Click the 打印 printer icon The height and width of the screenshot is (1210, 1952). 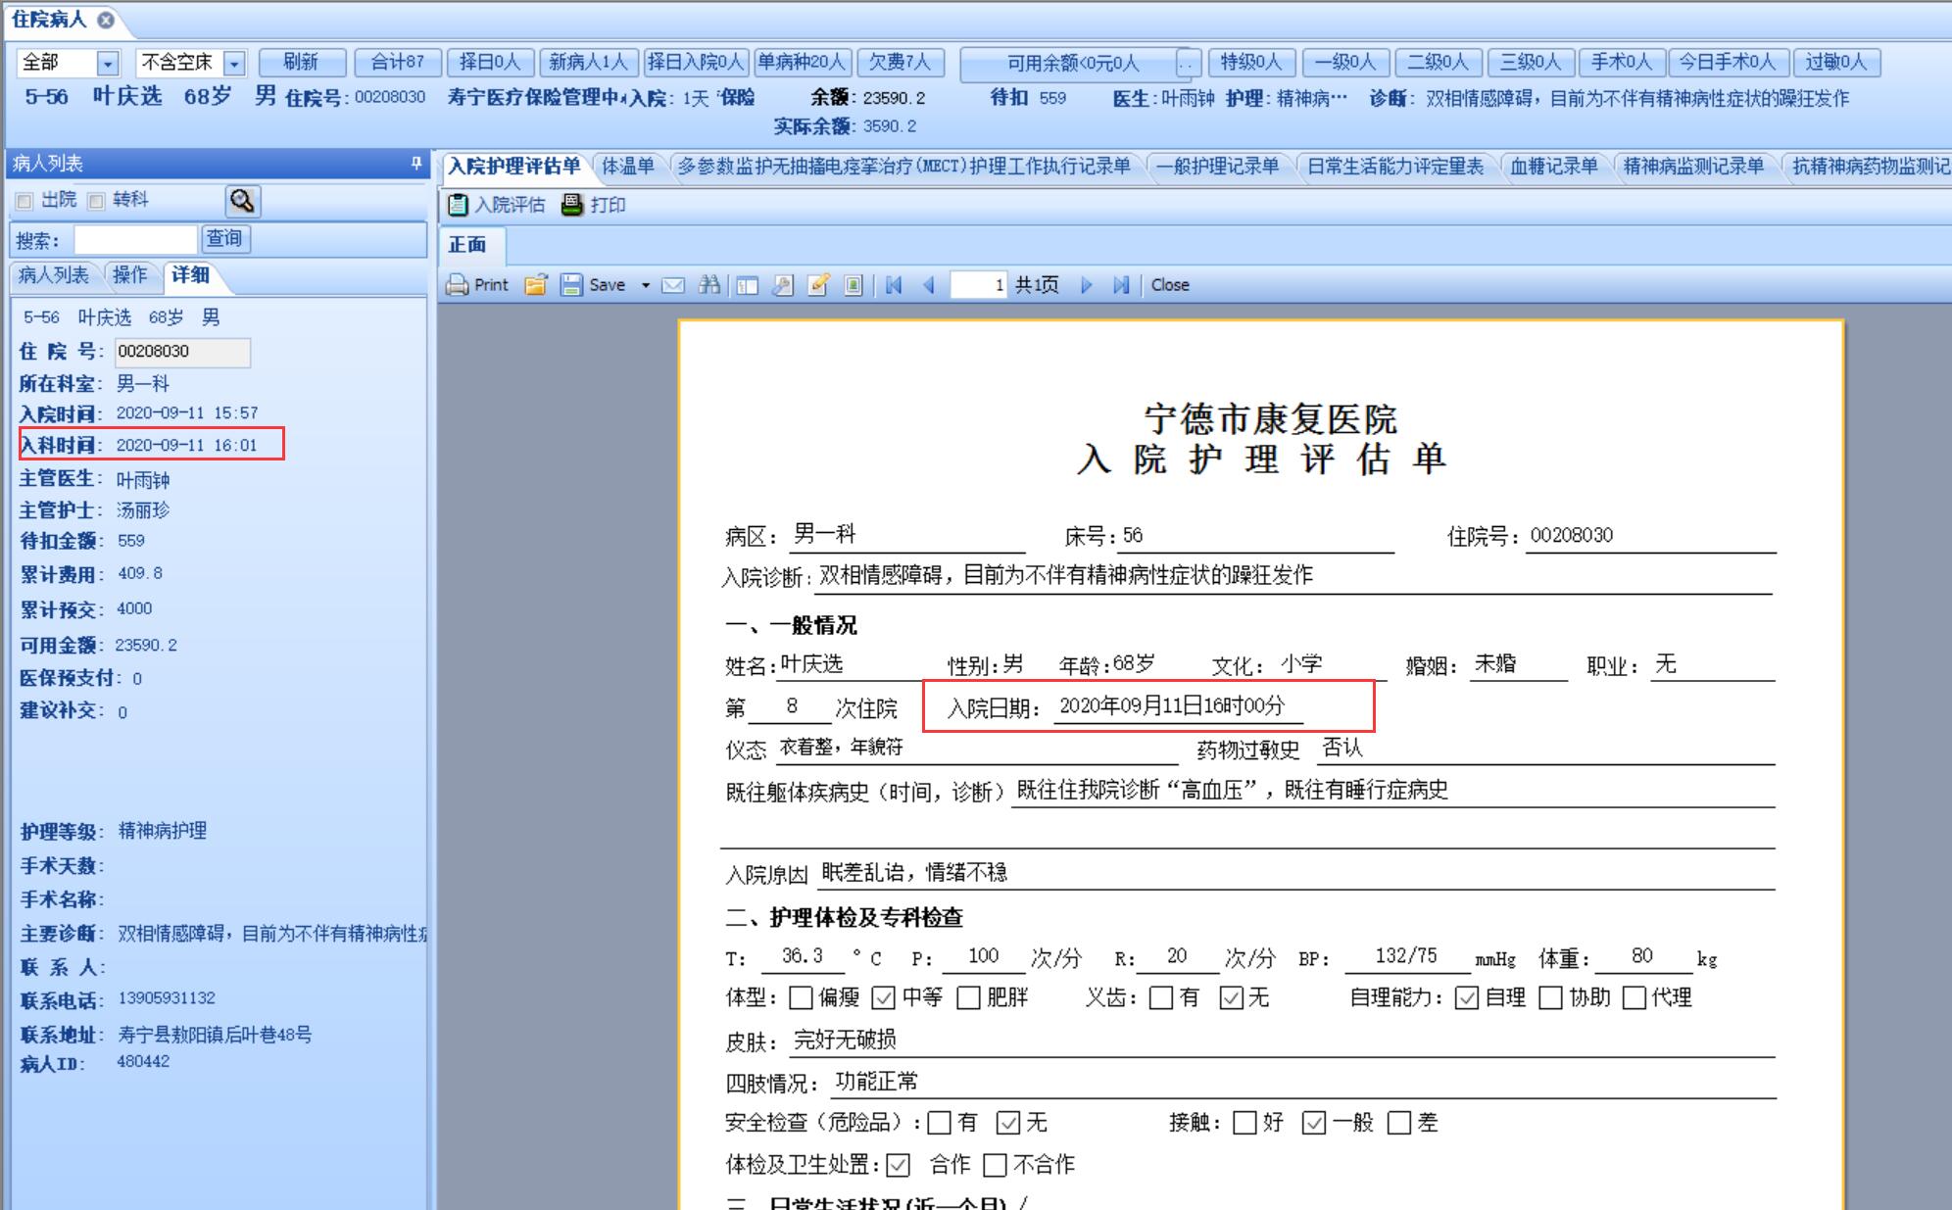tap(572, 205)
